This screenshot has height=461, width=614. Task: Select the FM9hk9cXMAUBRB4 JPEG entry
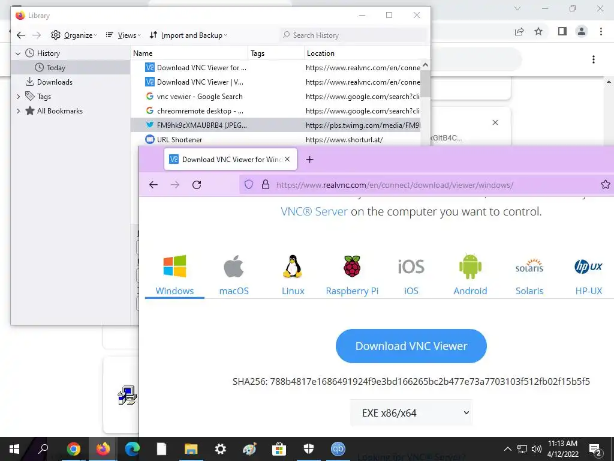point(276,125)
